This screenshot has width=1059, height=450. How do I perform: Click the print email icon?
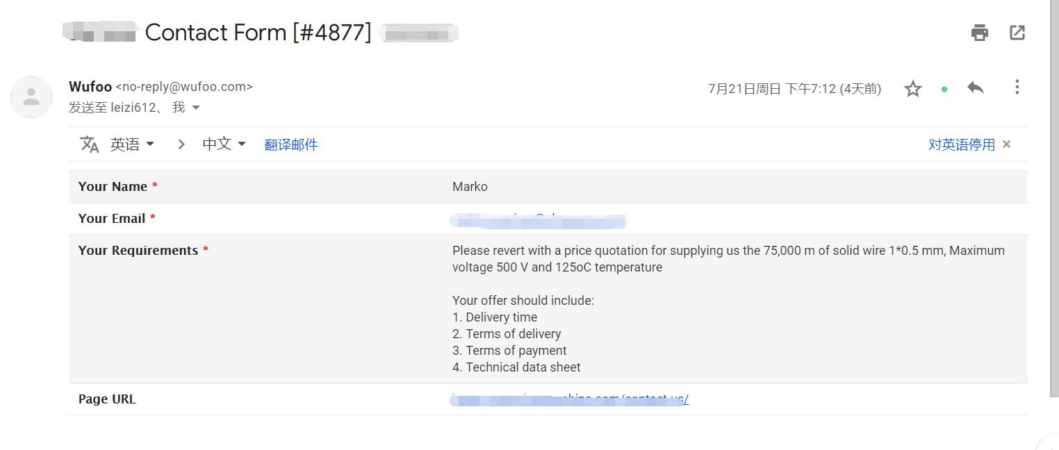click(980, 33)
